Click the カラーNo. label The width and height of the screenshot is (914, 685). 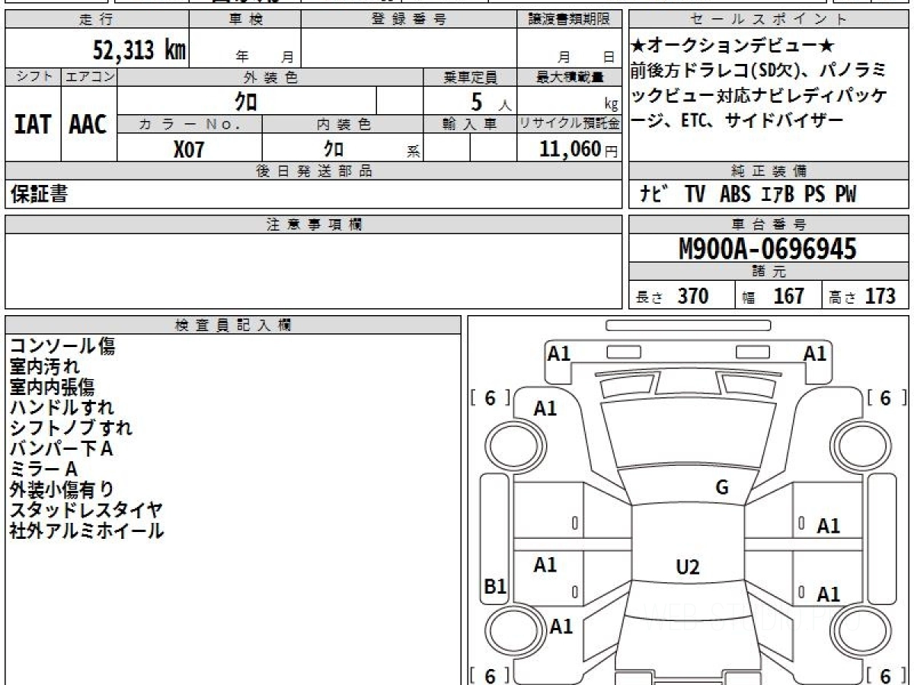point(190,124)
